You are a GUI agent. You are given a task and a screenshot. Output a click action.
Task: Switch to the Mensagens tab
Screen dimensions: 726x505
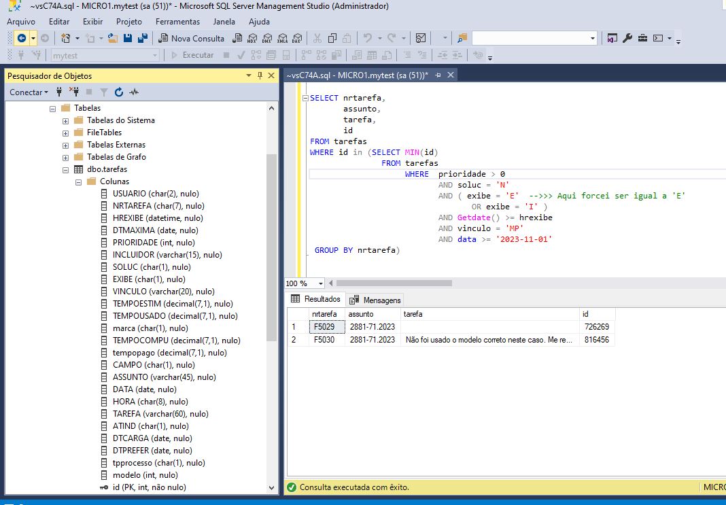point(376,300)
